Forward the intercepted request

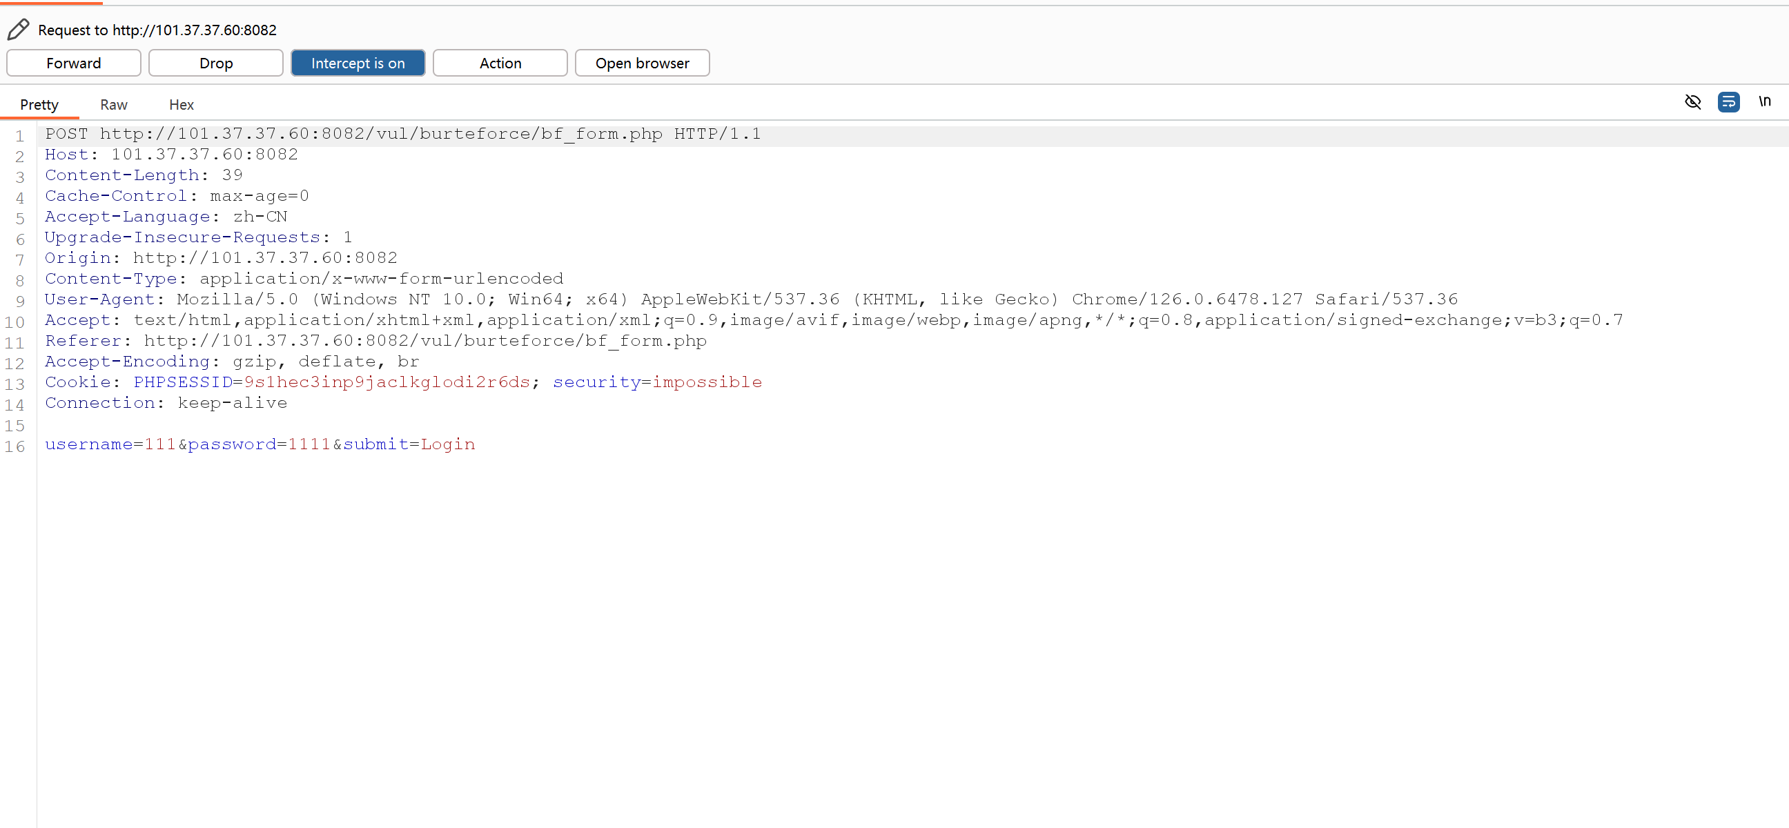tap(74, 63)
